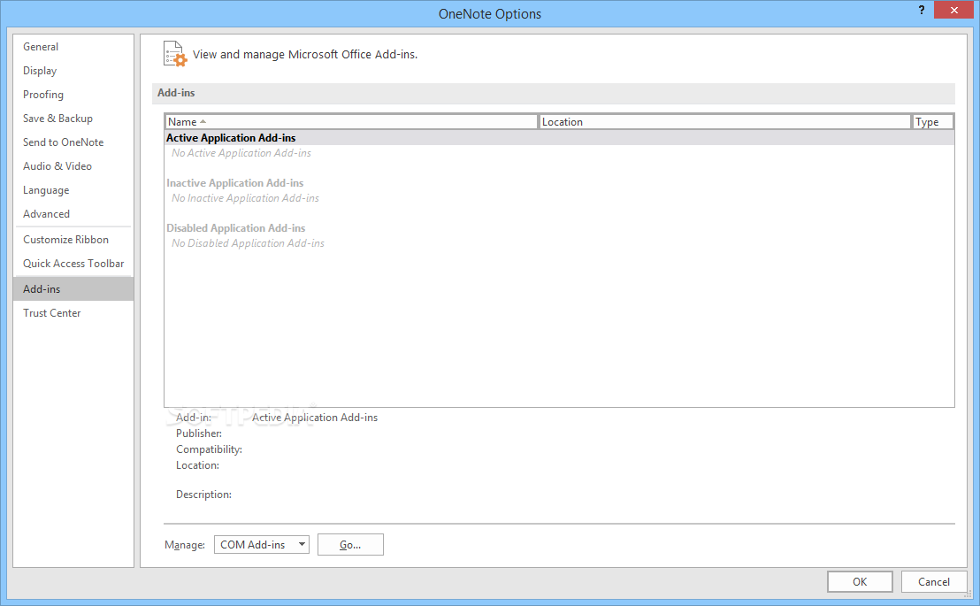
Task: Click the Compatibility: label
Action: pyautogui.click(x=209, y=449)
